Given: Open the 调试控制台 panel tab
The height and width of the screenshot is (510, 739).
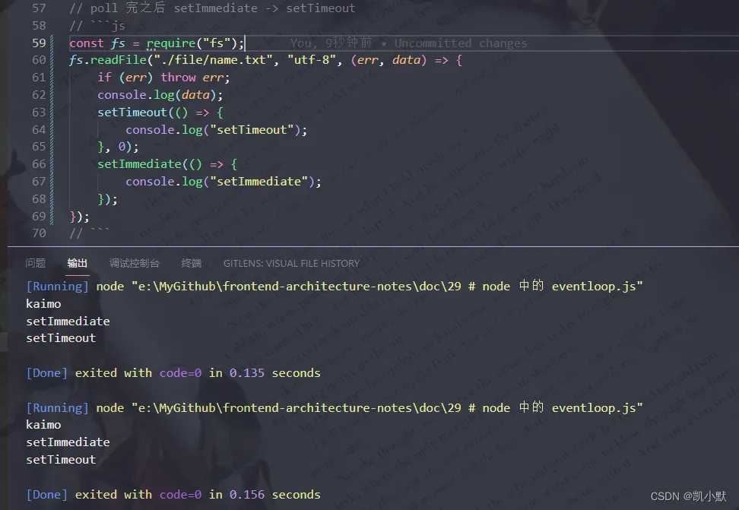Looking at the screenshot, I should [x=135, y=263].
